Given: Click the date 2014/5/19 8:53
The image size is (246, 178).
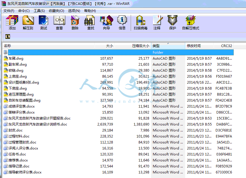Looking at the screenshot, I should click(x=199, y=118).
